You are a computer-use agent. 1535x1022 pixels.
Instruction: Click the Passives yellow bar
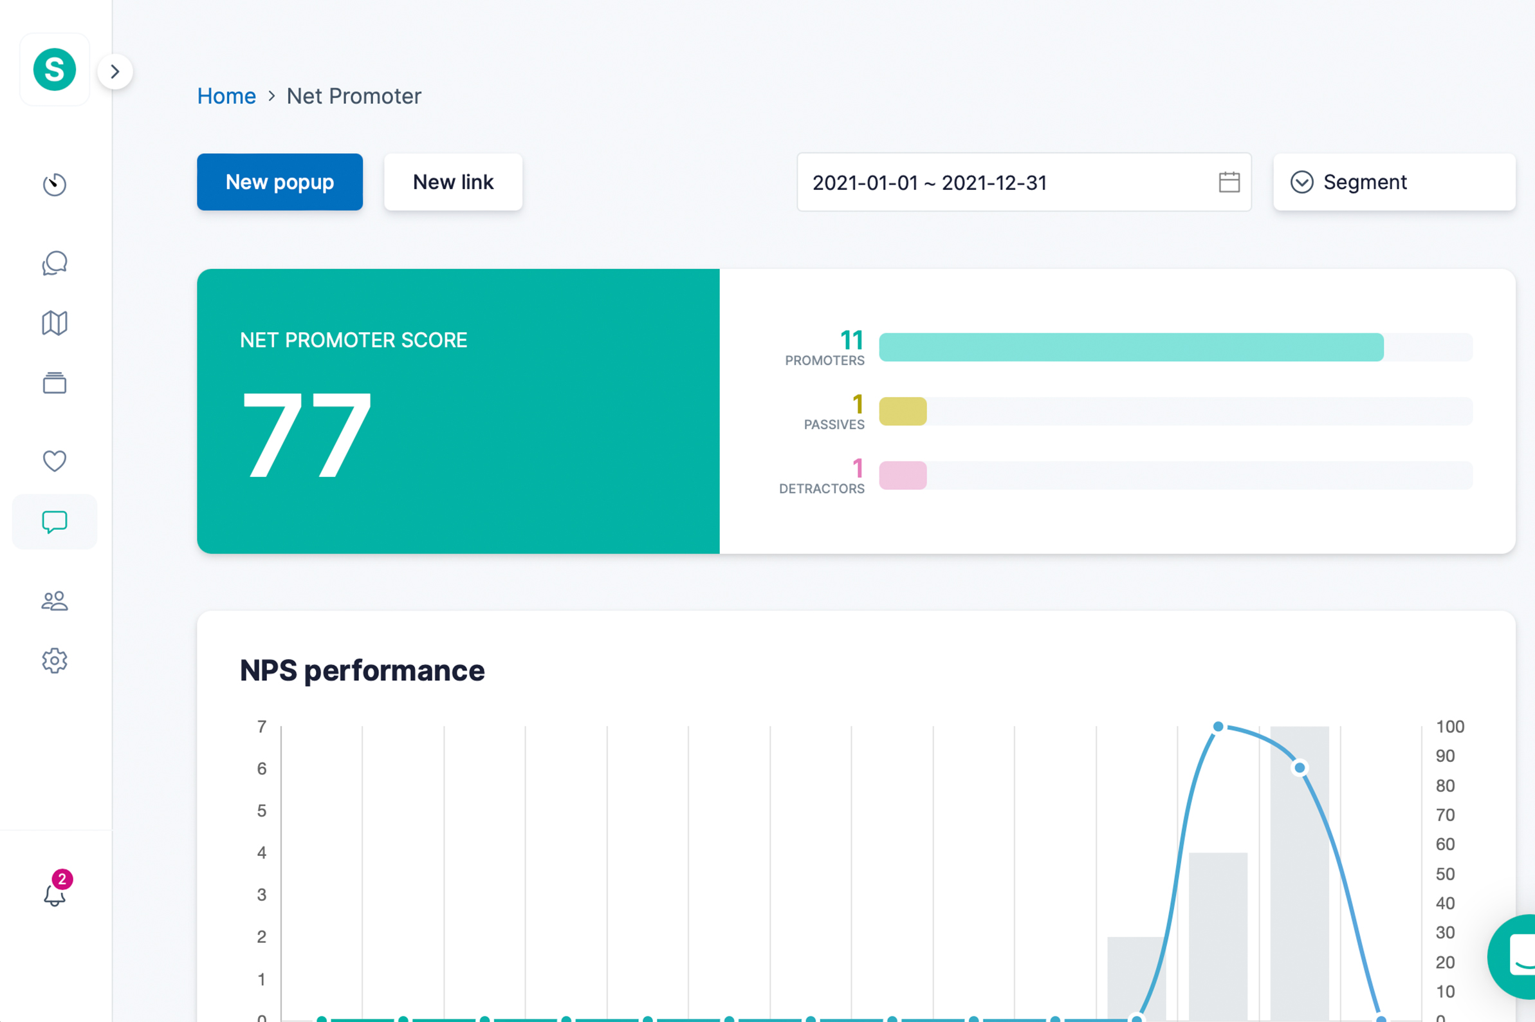coord(903,411)
